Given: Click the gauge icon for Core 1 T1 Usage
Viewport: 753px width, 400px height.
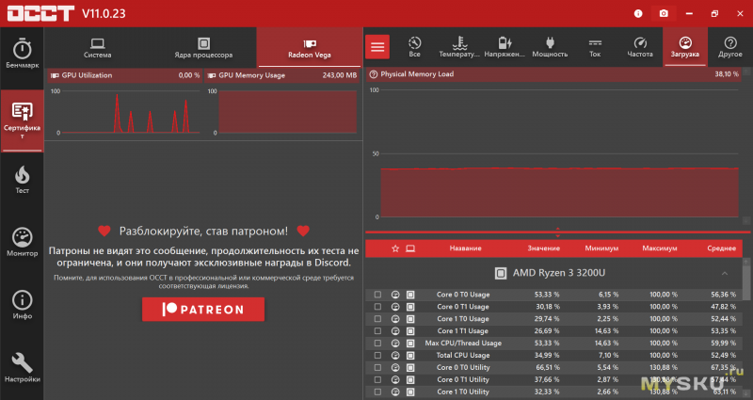Looking at the screenshot, I should [395, 331].
